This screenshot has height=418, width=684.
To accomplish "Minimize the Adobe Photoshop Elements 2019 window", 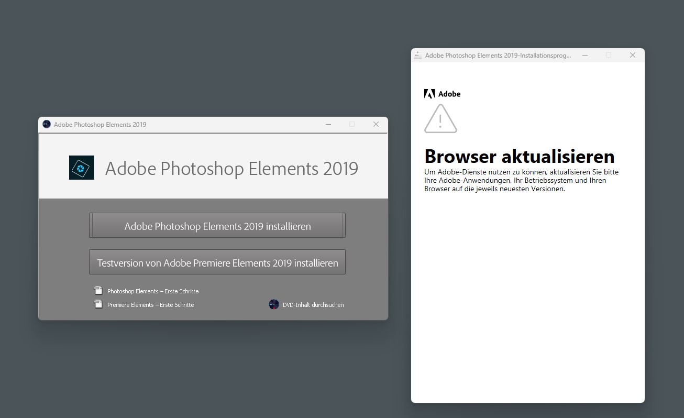I will pos(328,124).
